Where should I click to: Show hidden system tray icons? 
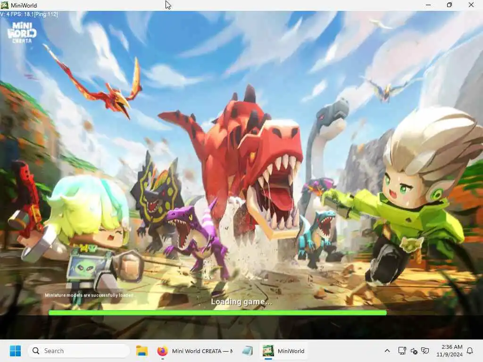click(x=387, y=351)
